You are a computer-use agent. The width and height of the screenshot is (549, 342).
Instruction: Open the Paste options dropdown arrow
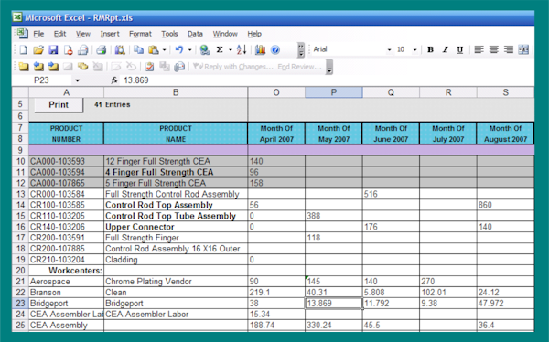coord(164,50)
